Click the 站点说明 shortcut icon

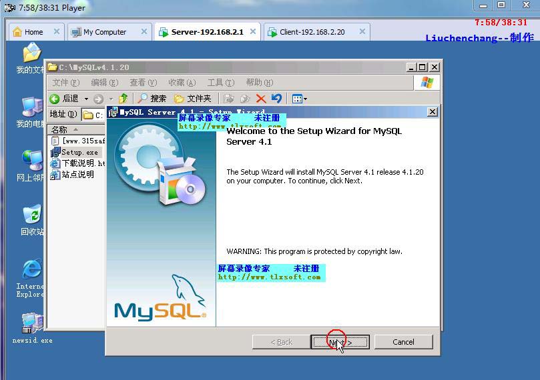coord(55,175)
